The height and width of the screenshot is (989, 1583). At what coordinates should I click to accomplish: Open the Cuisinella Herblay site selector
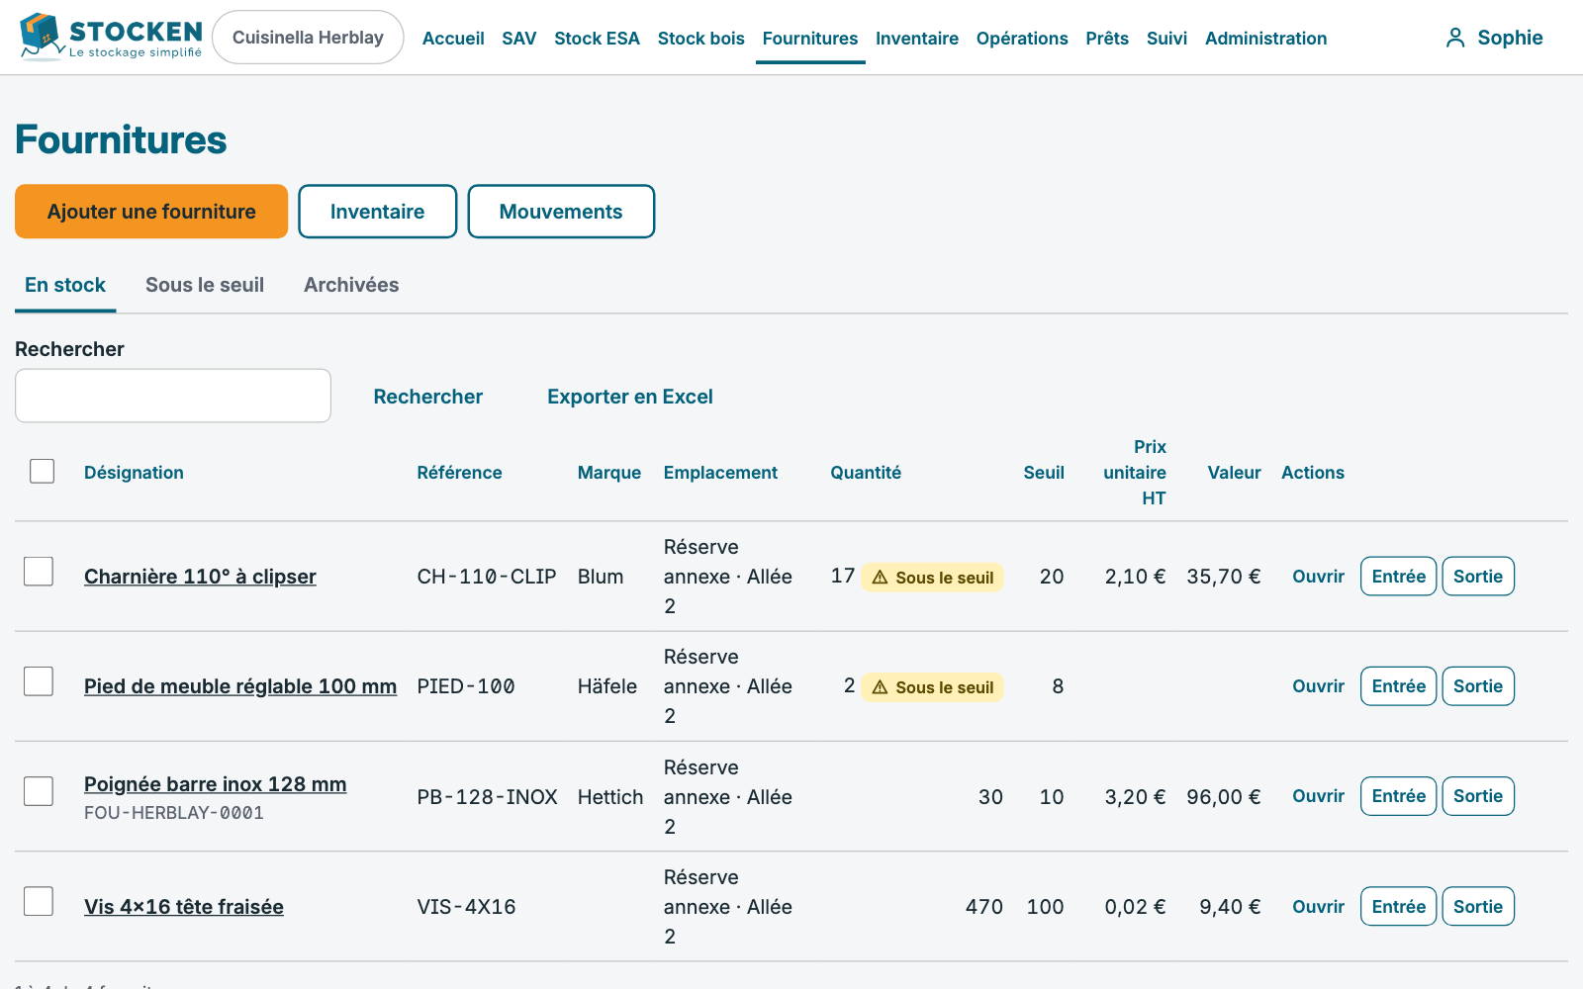[308, 38]
